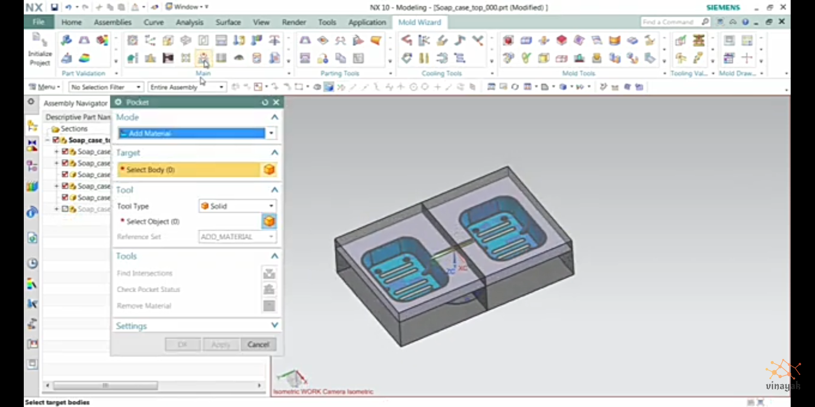Screen dimensions: 815x407
Task: Click the Select Object cube icon
Action: [x=269, y=222]
